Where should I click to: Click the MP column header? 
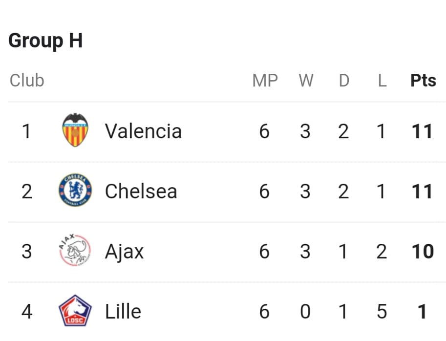pyautogui.click(x=265, y=80)
